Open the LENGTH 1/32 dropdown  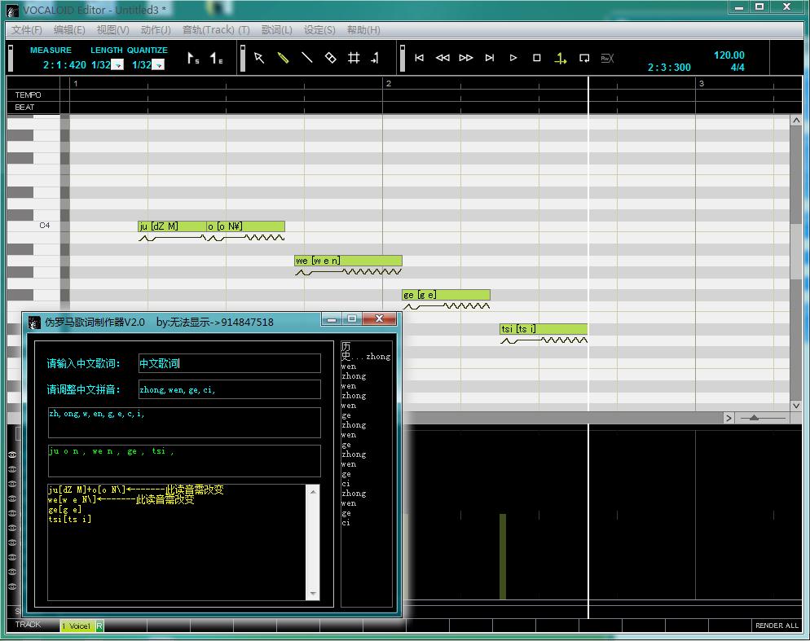(x=118, y=65)
